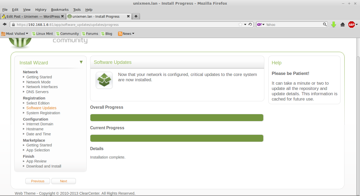Go to the Hostname step
The width and height of the screenshot is (360, 196).
click(x=35, y=129)
